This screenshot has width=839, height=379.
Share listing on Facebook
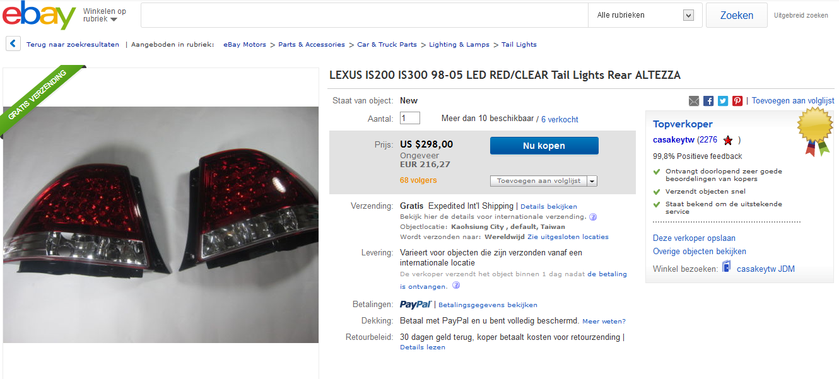708,101
